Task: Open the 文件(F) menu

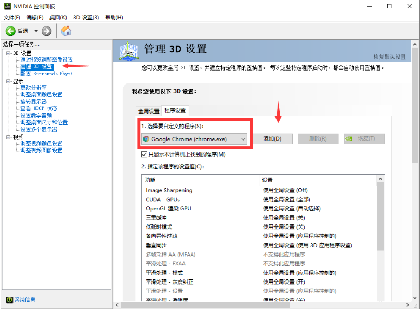Action: click(11, 17)
